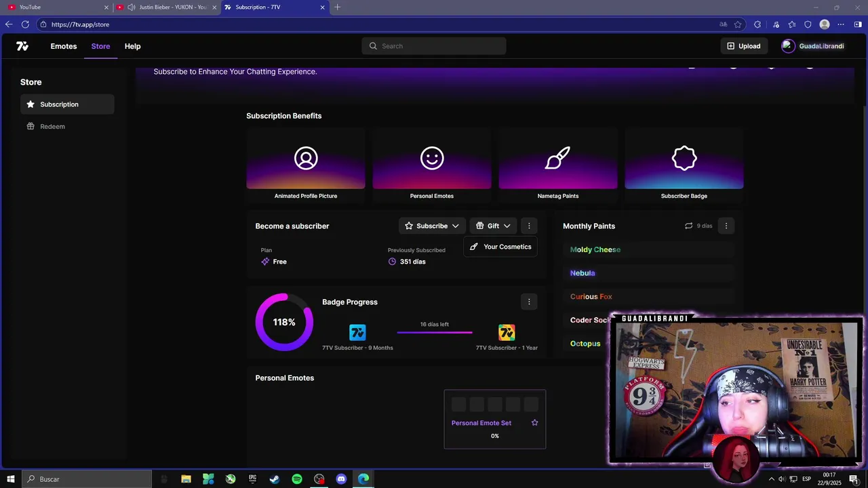Click the Personal Emotes smiley icon
Image resolution: width=868 pixels, height=488 pixels.
point(432,158)
